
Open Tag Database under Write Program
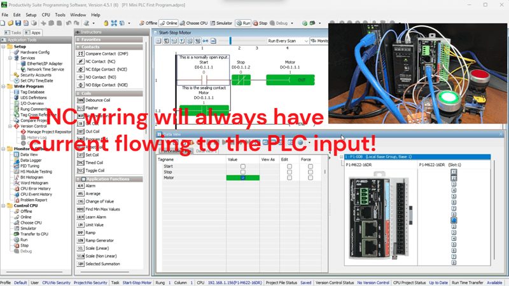(x=32, y=92)
